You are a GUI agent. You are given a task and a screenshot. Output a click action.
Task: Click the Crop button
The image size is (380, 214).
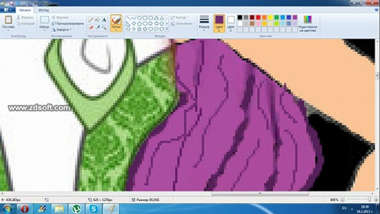click(x=60, y=18)
